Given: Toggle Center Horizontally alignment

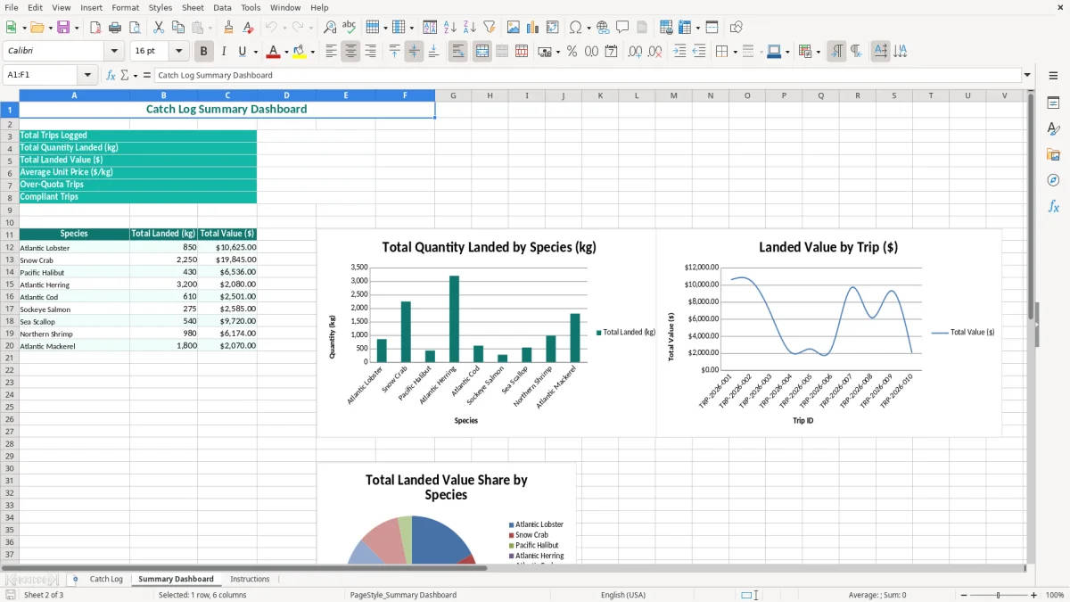Looking at the screenshot, I should click(x=350, y=52).
